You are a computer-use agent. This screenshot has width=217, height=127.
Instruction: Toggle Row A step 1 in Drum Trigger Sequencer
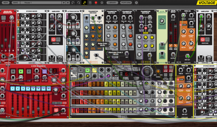(74, 84)
